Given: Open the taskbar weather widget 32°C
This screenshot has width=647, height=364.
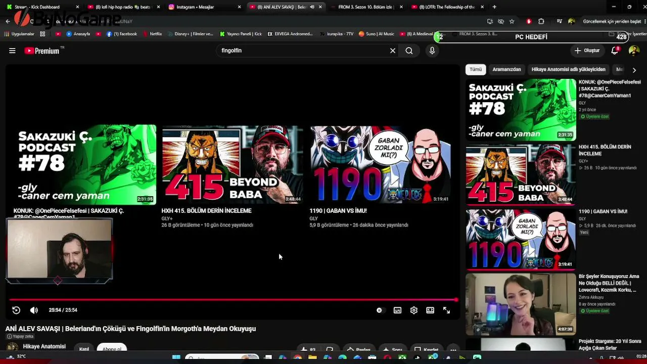Looking at the screenshot, I should (15, 357).
